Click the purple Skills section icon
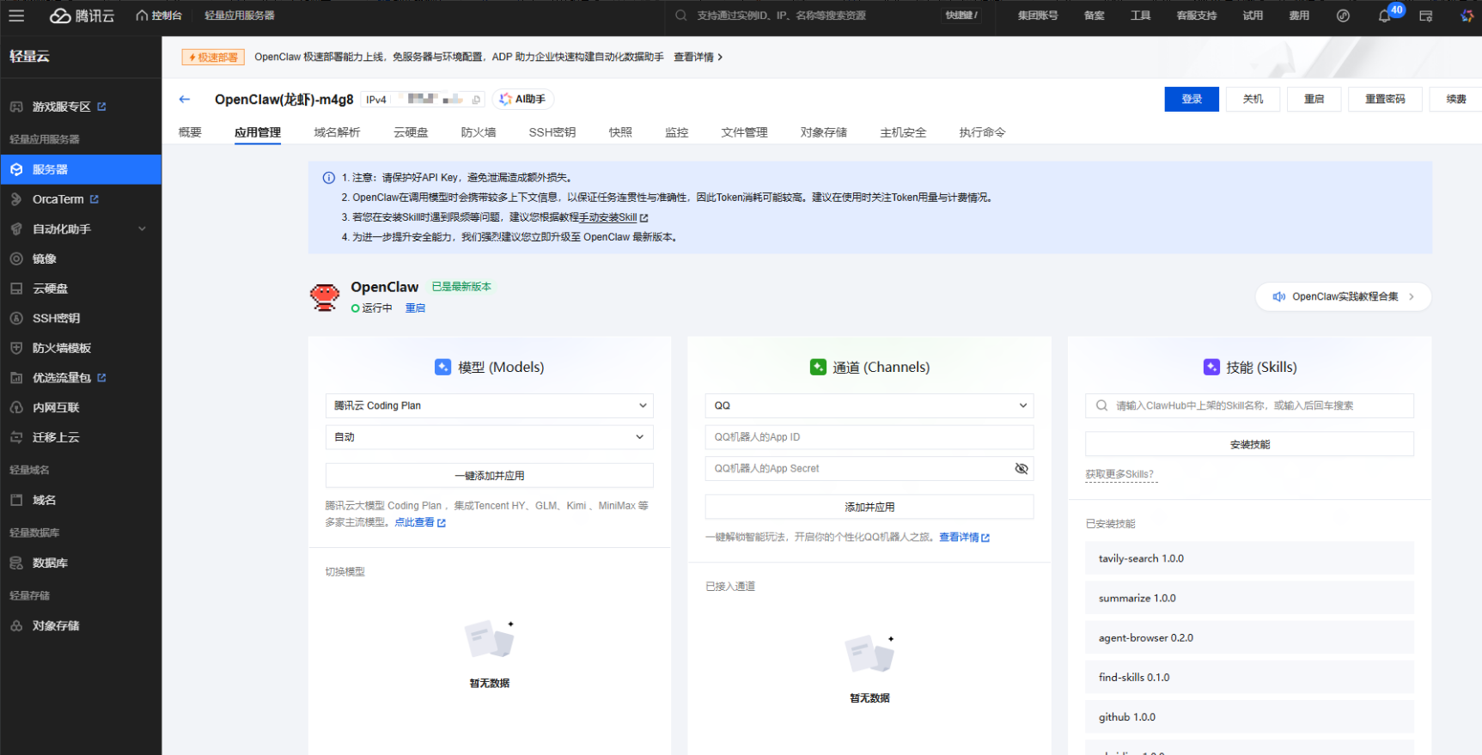Viewport: 1482px width, 755px height. point(1211,367)
